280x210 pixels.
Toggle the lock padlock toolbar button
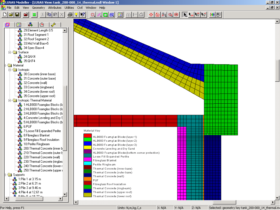218,14
